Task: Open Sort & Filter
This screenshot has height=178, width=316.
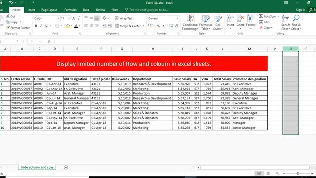Action: click(285, 22)
